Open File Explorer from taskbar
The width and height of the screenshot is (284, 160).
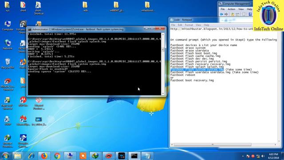coord(18,156)
